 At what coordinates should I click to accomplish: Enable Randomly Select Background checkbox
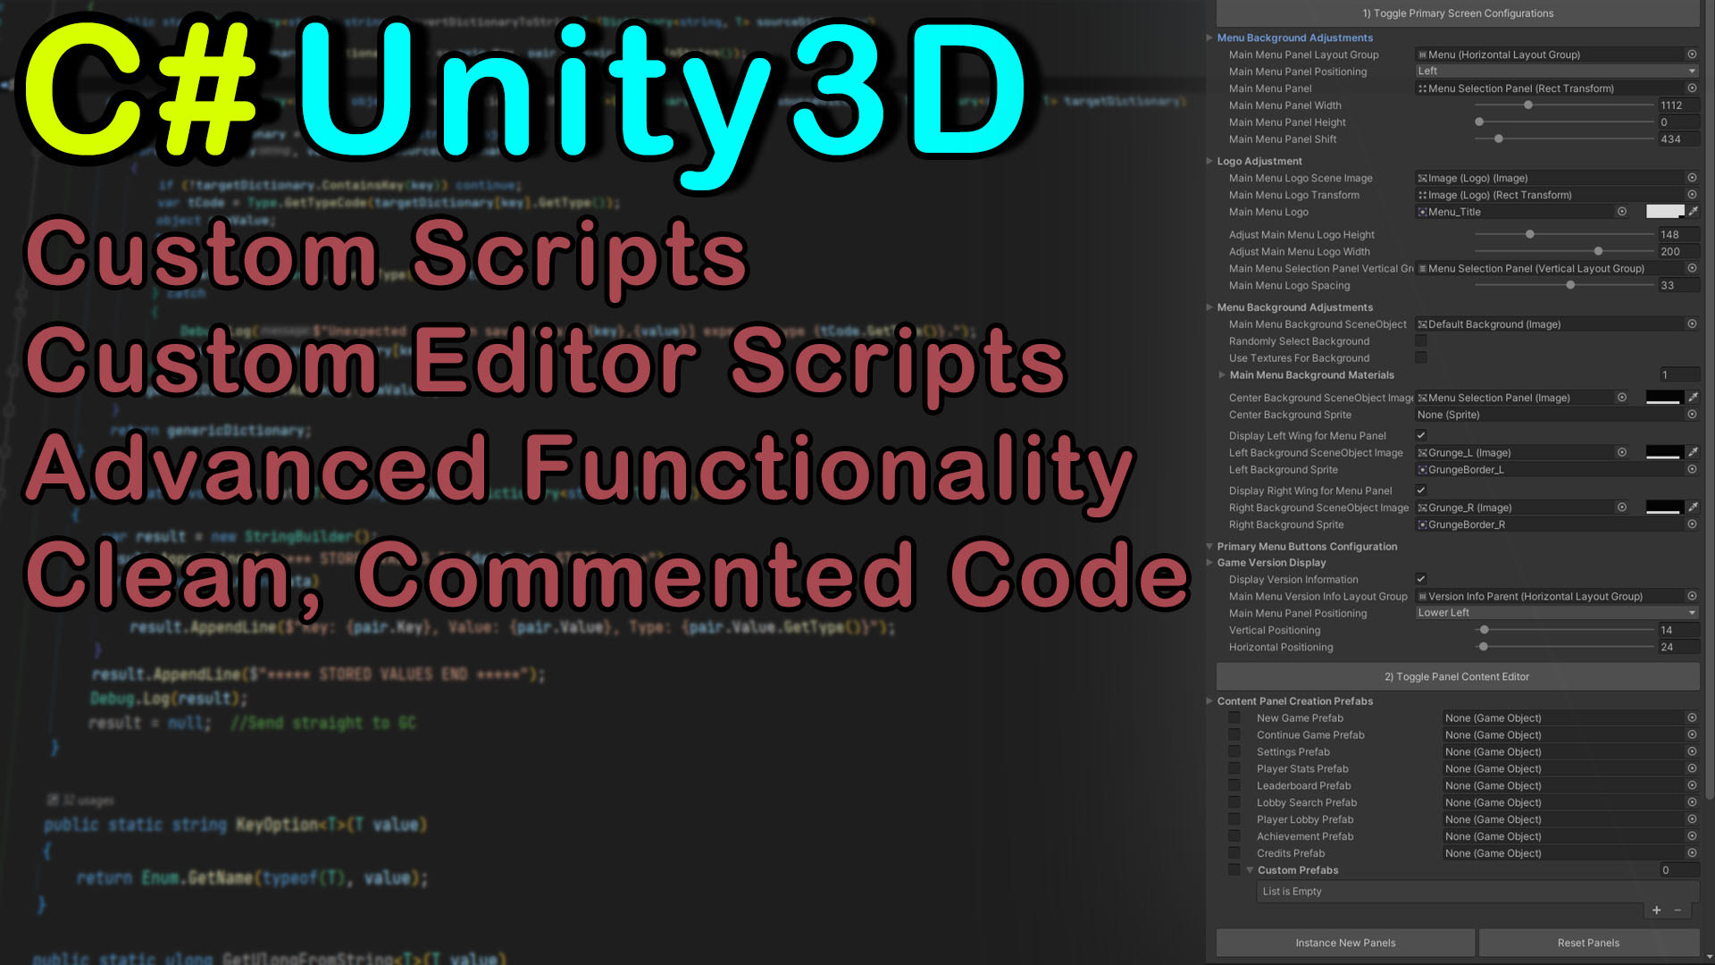pyautogui.click(x=1421, y=341)
